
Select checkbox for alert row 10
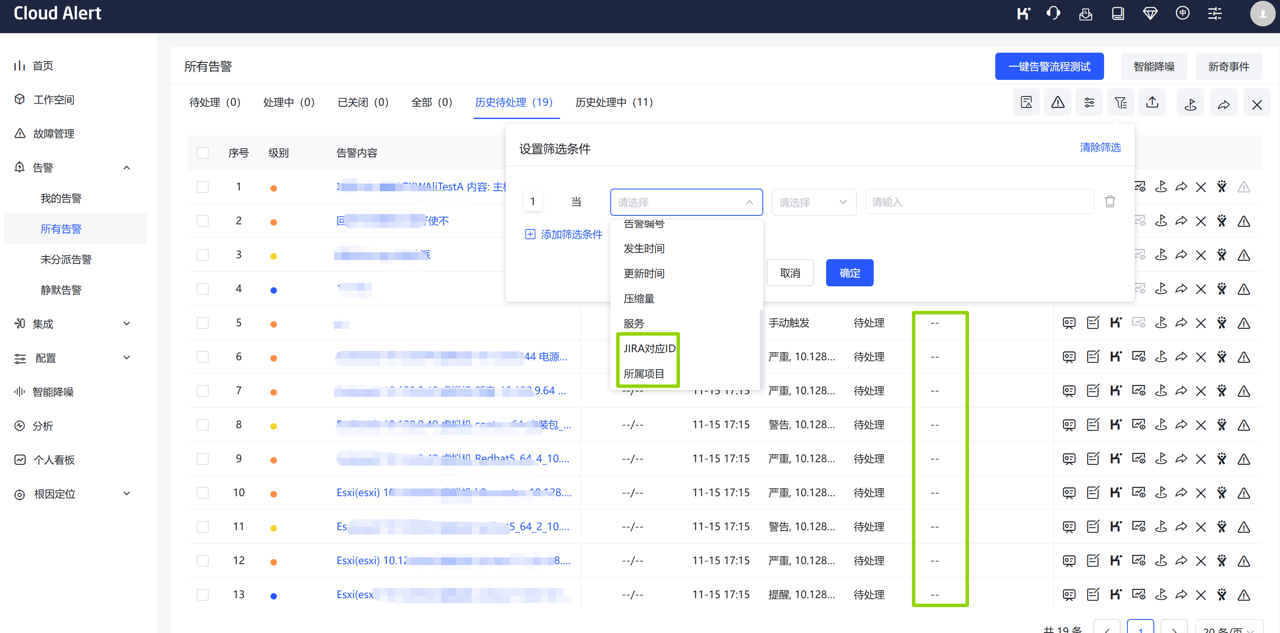(203, 493)
